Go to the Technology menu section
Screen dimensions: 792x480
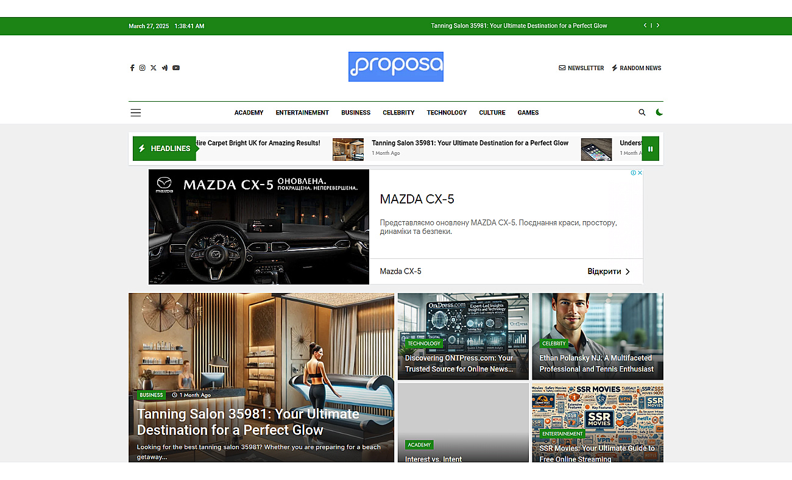[x=447, y=113]
